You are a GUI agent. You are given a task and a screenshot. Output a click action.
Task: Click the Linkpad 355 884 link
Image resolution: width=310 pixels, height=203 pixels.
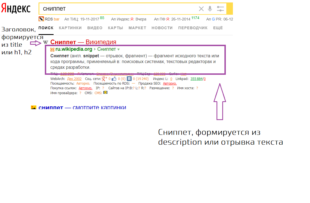tap(197, 79)
